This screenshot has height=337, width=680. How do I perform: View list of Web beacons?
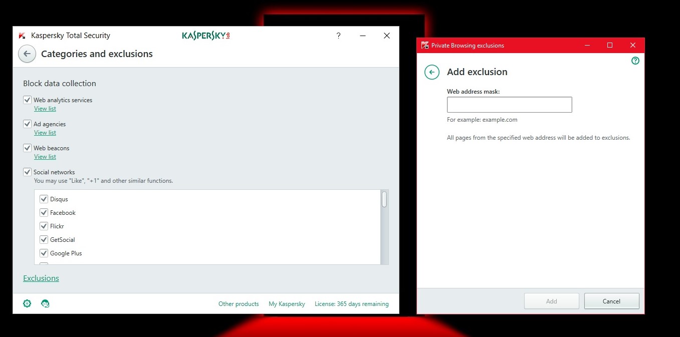click(x=45, y=157)
